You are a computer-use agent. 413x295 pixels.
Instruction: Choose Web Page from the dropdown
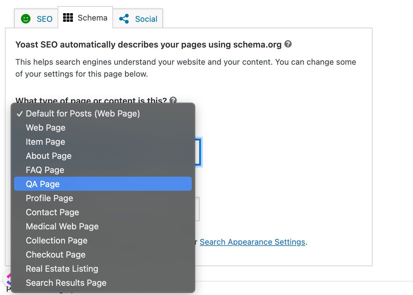[x=46, y=128]
